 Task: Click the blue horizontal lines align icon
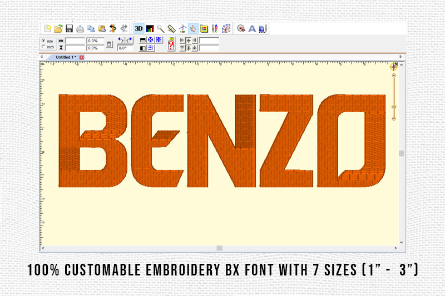150,48
